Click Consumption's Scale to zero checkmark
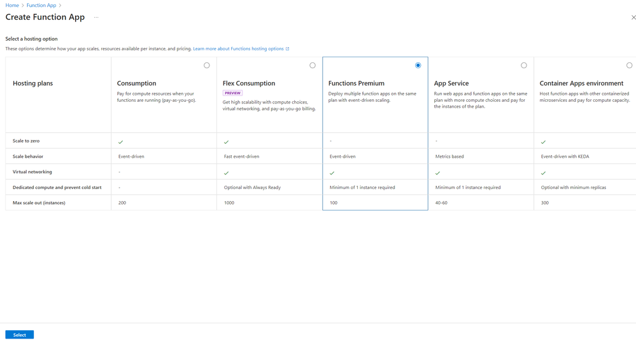636x343 pixels. (x=120, y=142)
